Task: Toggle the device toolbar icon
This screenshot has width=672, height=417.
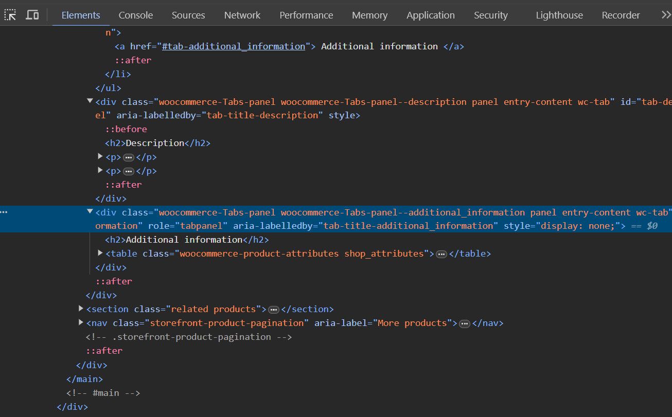Action: pos(32,15)
